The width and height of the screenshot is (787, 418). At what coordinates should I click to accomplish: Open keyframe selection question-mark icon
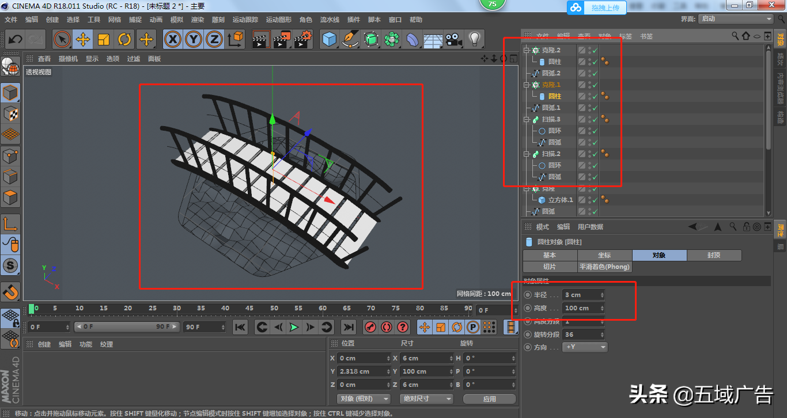403,327
